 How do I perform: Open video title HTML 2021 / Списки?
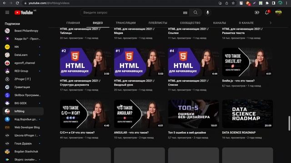point(188,83)
